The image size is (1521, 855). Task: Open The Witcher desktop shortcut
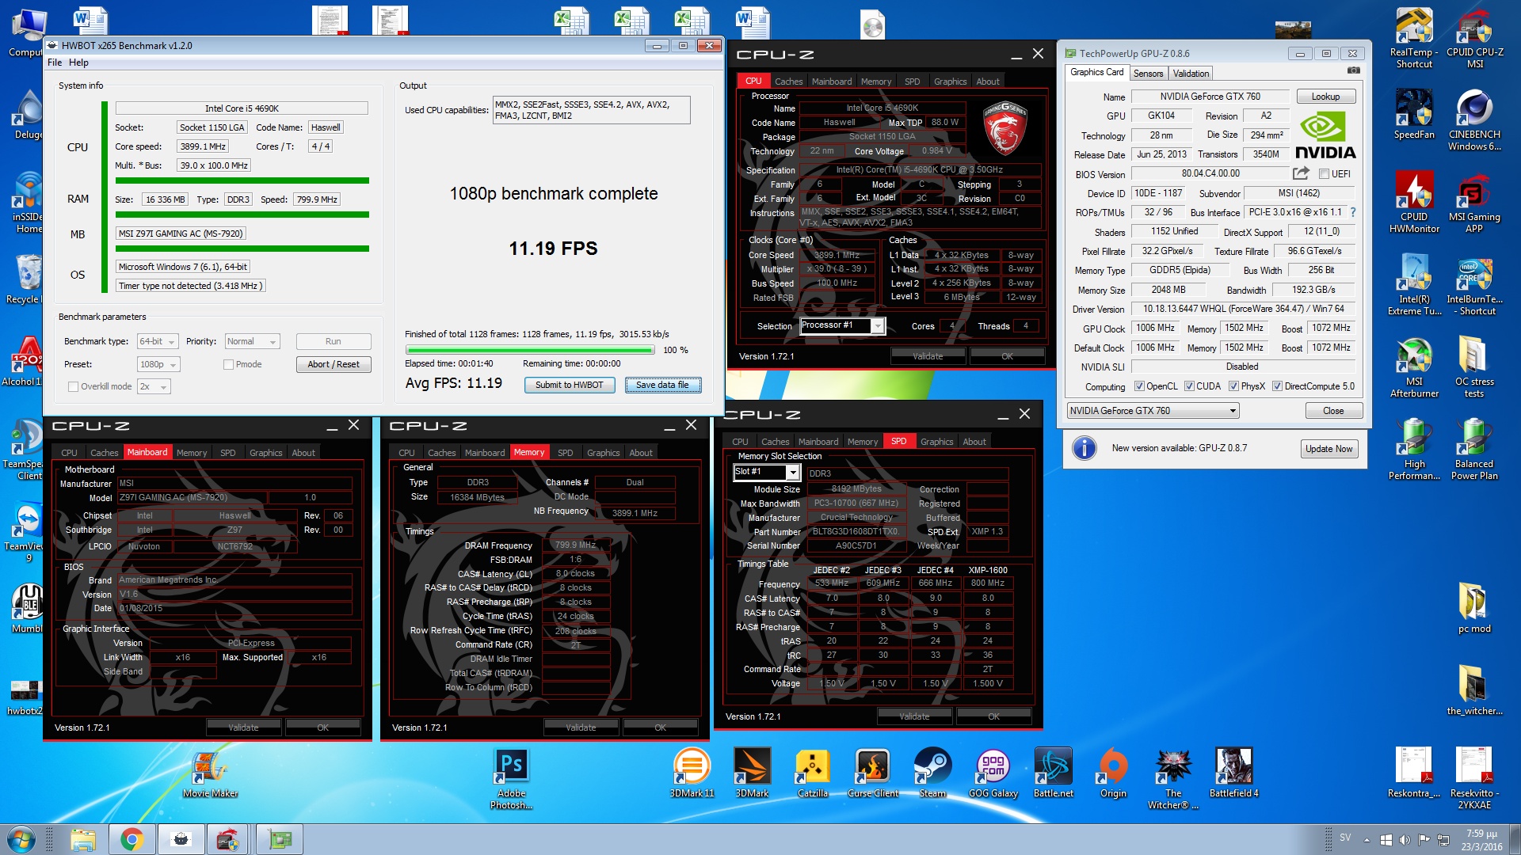1173,777
